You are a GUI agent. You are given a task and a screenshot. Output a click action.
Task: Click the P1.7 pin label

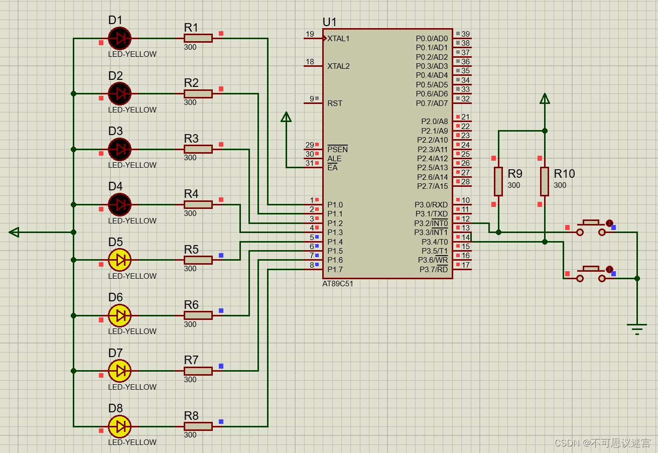(335, 269)
